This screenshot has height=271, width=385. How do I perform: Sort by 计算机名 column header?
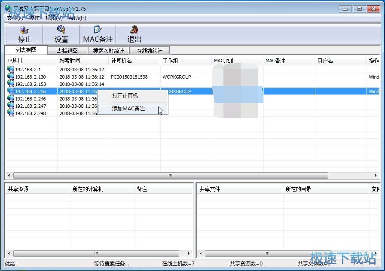point(134,61)
